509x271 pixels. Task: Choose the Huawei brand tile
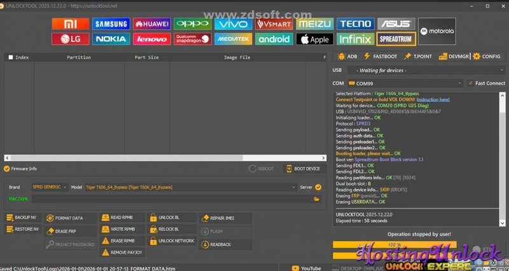click(151, 24)
